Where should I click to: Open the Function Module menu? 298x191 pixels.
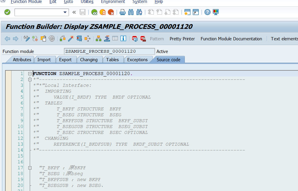26,2
